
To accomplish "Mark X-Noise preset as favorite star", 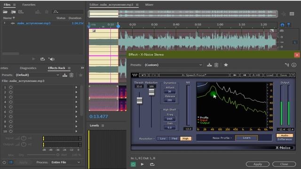I will [226, 65].
